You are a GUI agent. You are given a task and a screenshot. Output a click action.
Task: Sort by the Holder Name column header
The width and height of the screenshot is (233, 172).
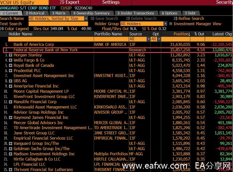20,34
